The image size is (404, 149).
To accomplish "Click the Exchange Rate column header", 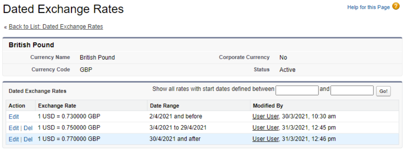I will click(x=57, y=106).
